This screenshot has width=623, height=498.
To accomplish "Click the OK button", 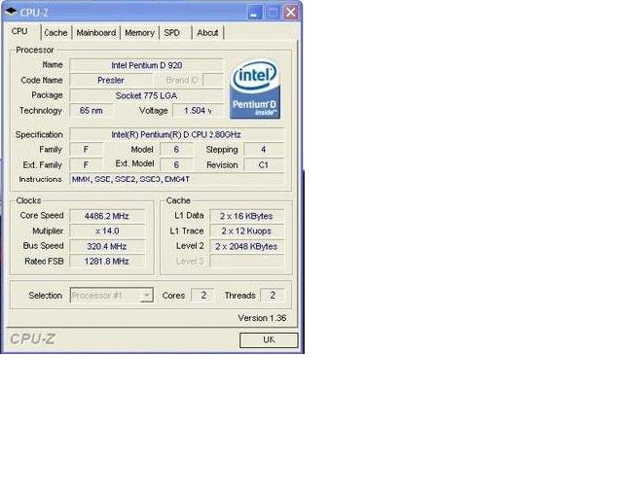I will tap(269, 339).
